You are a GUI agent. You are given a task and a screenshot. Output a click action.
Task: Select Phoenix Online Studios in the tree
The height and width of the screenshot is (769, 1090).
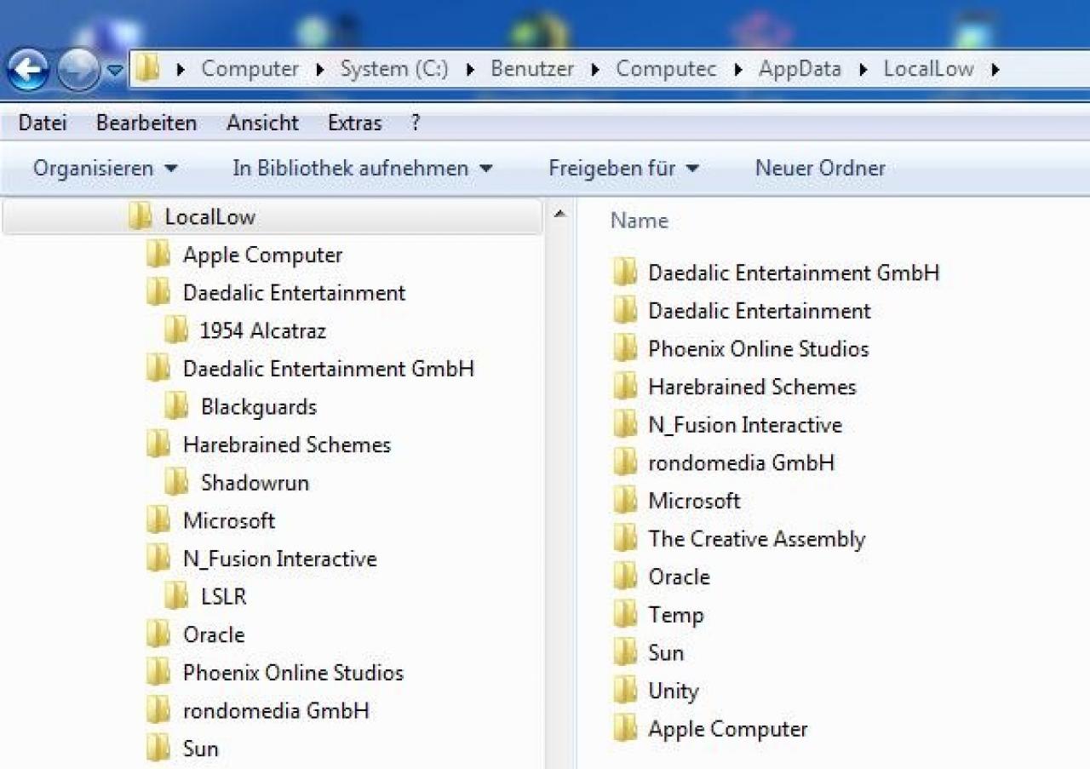tap(293, 673)
